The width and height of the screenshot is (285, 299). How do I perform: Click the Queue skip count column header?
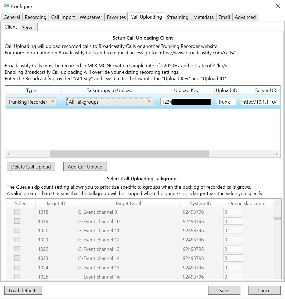[x=247, y=203]
